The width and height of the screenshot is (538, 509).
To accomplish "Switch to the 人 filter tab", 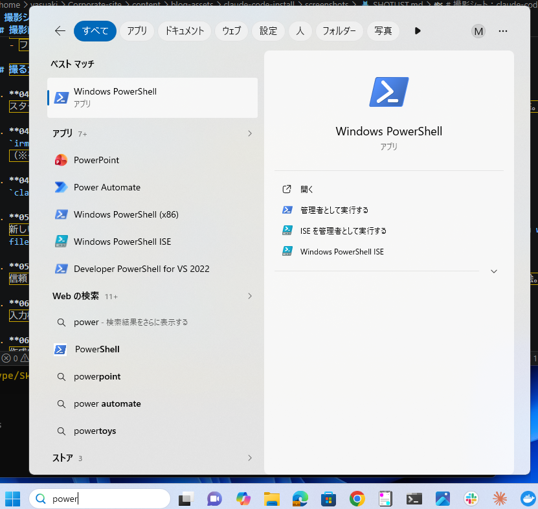I will [300, 31].
